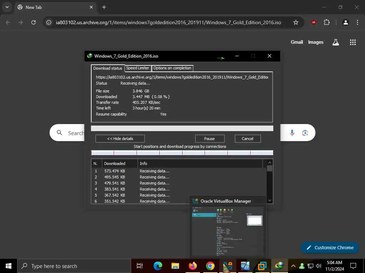Open the Windows Start menu
The height and width of the screenshot is (273, 365).
coord(9,266)
